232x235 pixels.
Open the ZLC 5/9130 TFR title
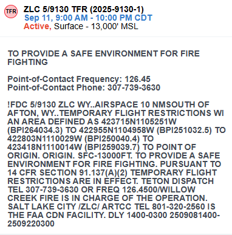click(x=84, y=9)
